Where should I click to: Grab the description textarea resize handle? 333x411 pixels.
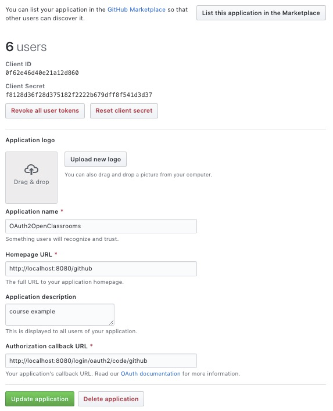tap(112, 323)
